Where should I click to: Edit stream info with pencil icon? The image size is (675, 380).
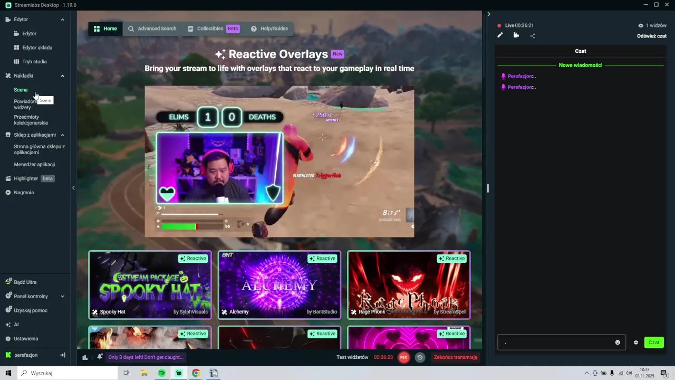pyautogui.click(x=500, y=35)
